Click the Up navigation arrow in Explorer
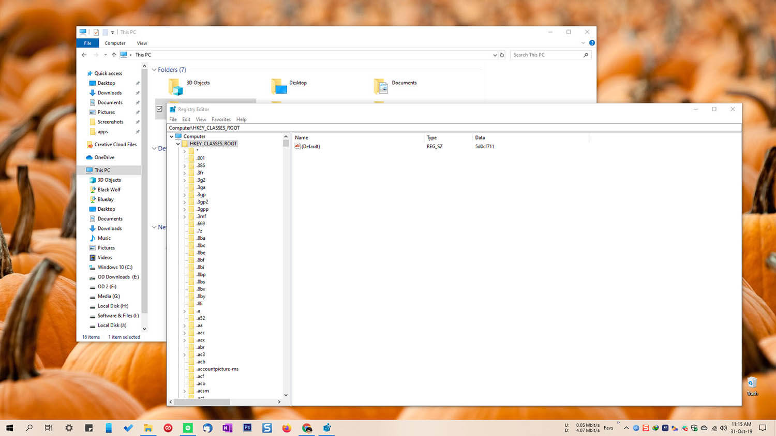 coord(113,55)
